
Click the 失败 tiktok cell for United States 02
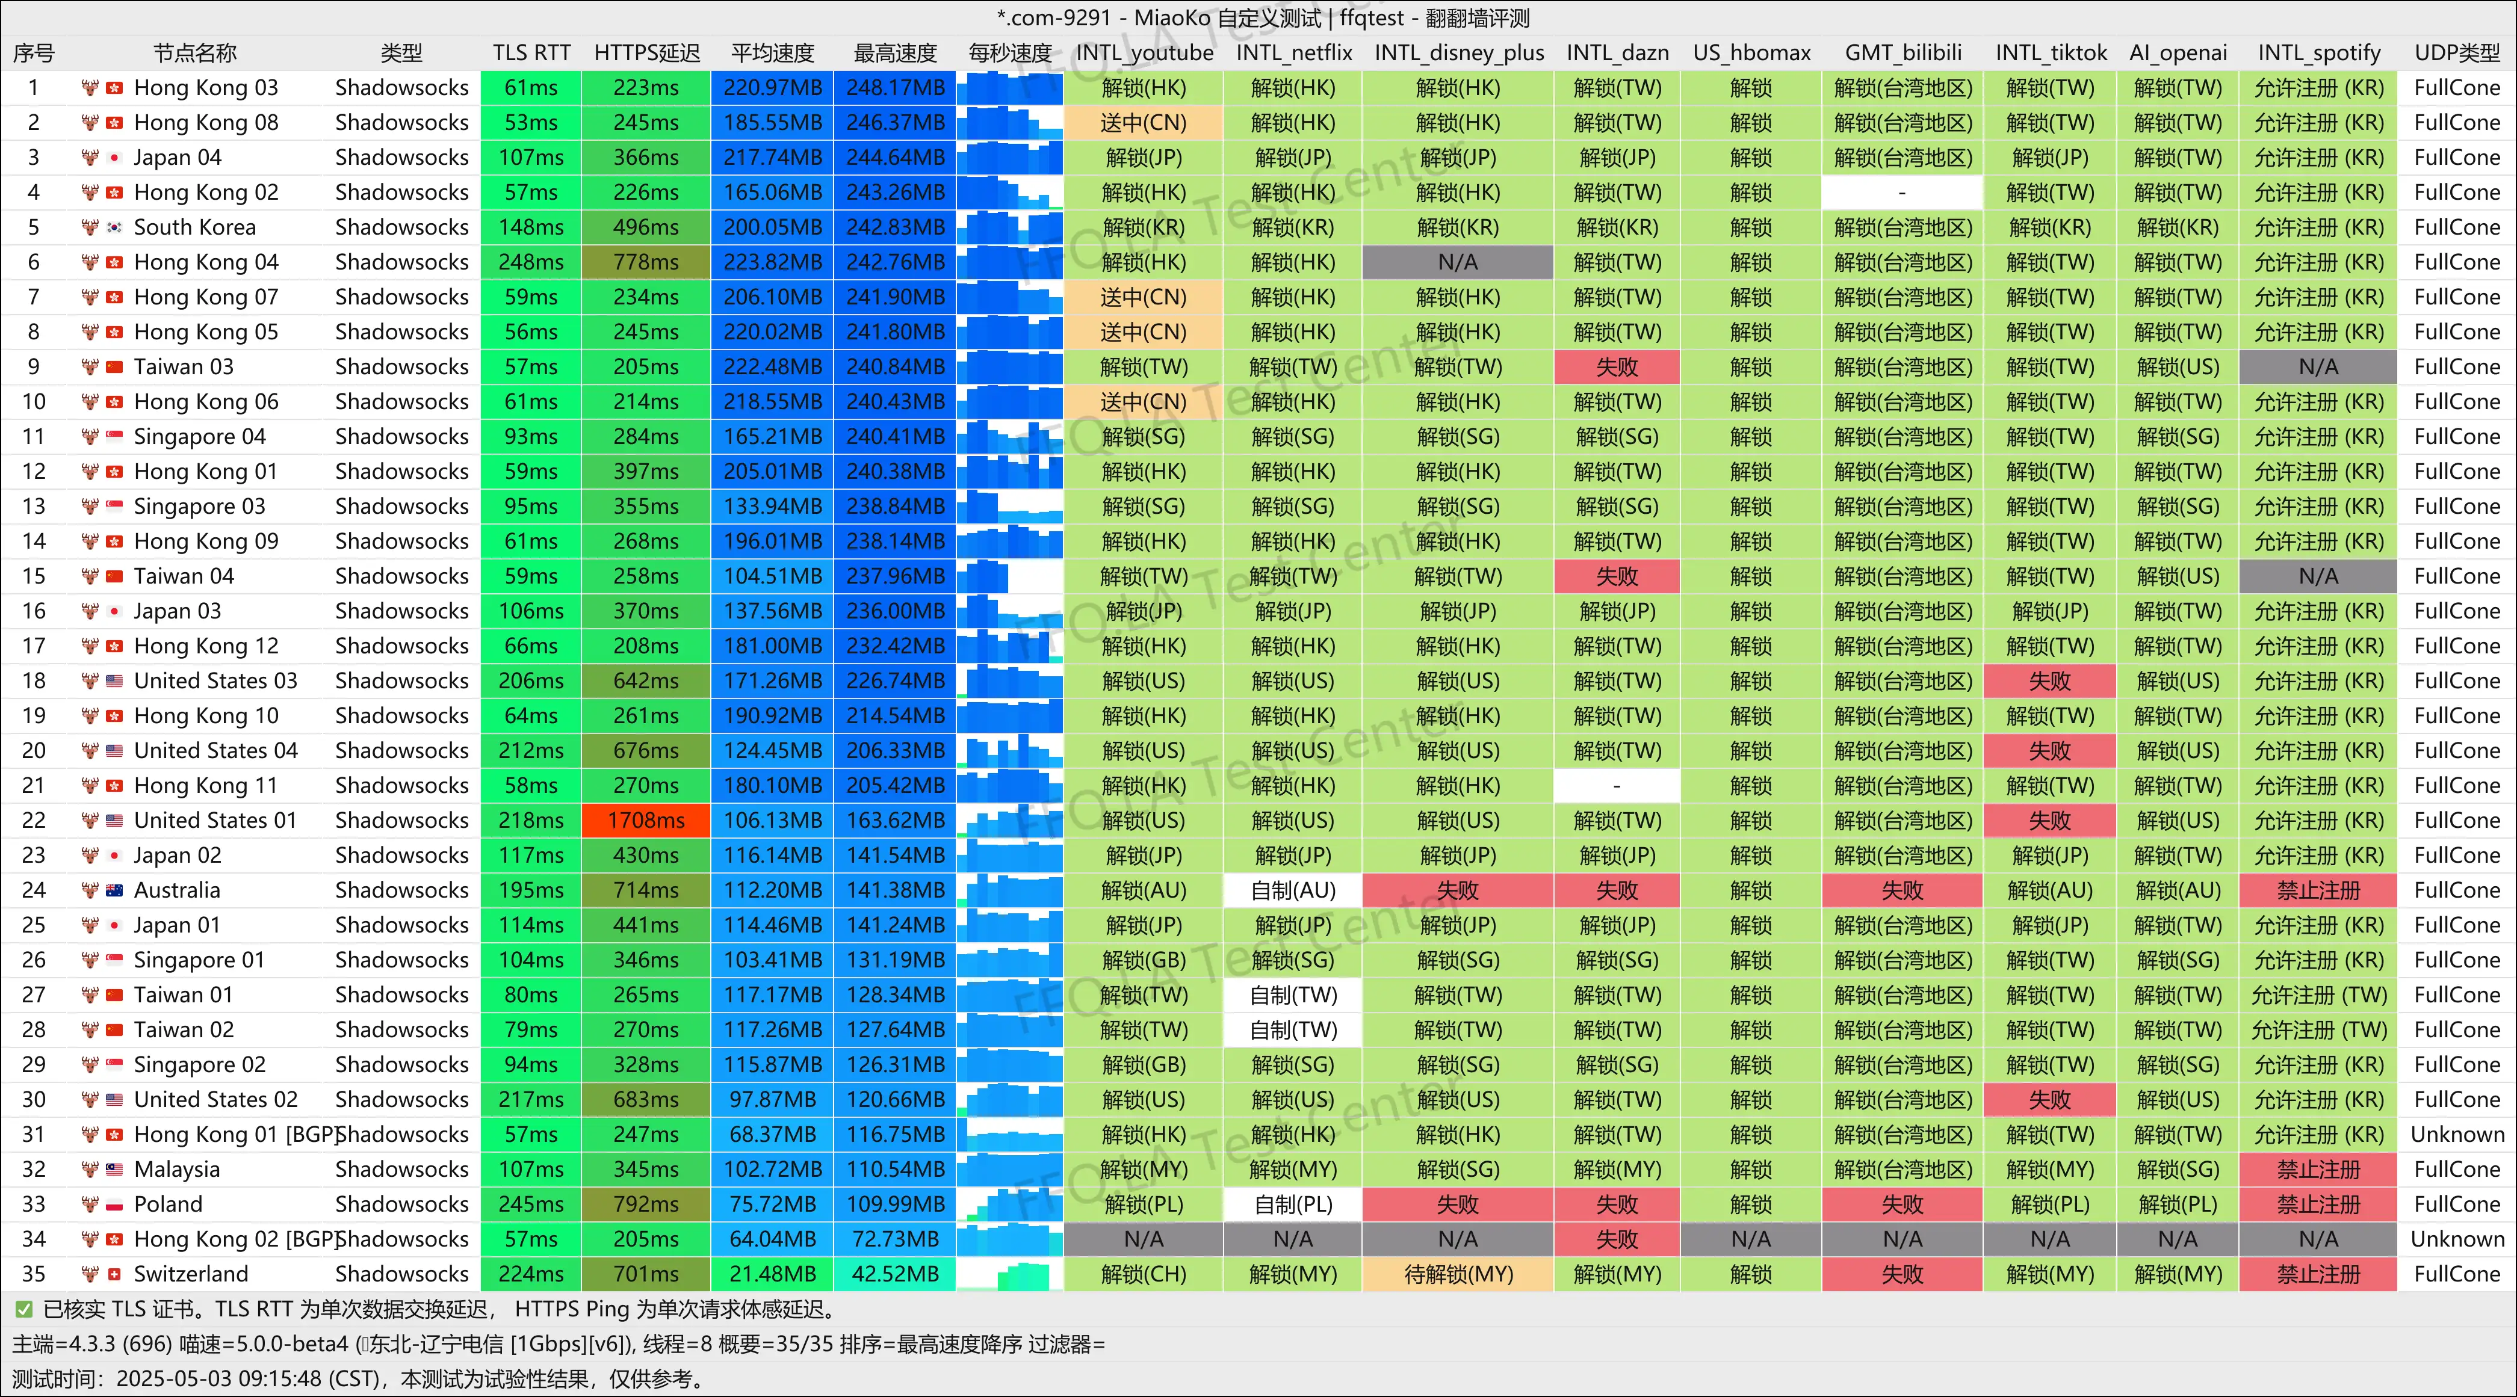[2049, 1100]
